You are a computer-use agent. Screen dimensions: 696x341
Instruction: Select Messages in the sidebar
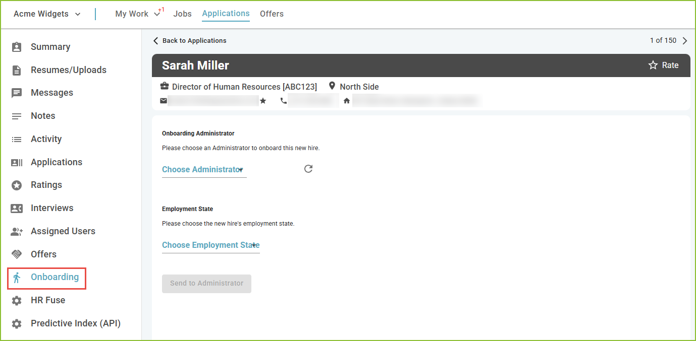pos(52,93)
